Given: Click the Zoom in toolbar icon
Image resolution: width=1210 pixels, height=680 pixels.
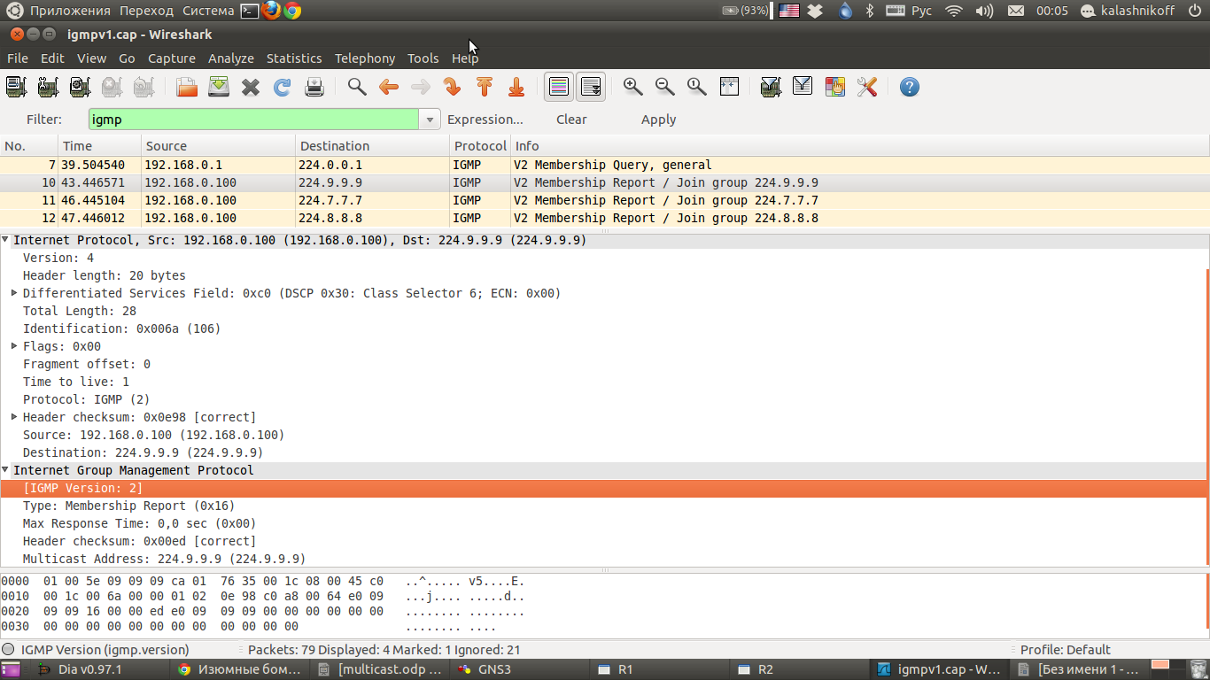Looking at the screenshot, I should pyautogui.click(x=632, y=87).
